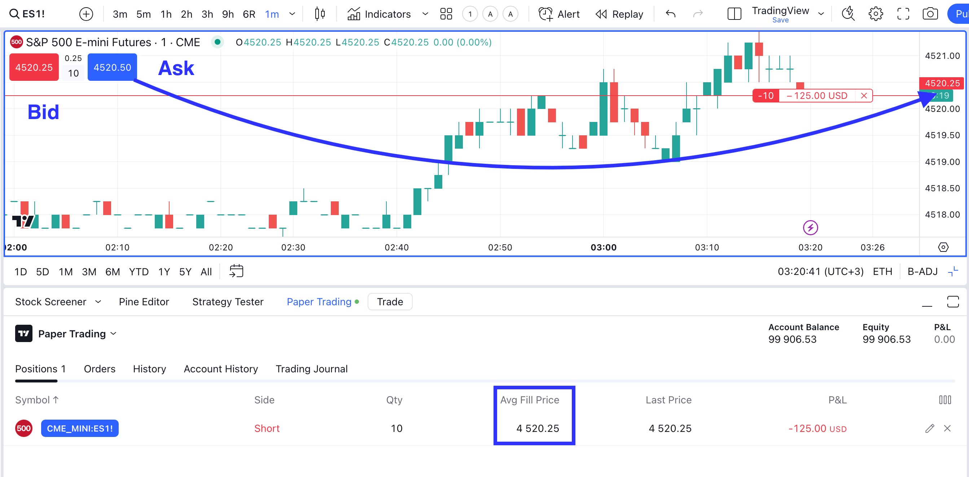Edit the ES1! position pencil icon
This screenshot has width=969, height=477.
(930, 428)
